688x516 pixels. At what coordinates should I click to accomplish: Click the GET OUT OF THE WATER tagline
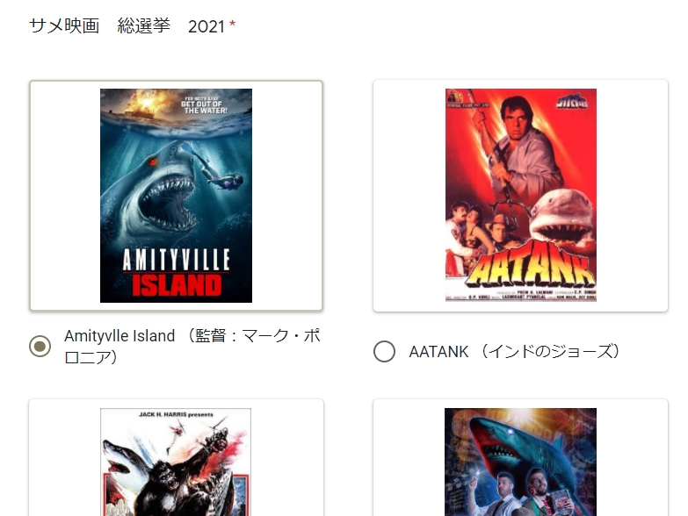click(206, 107)
